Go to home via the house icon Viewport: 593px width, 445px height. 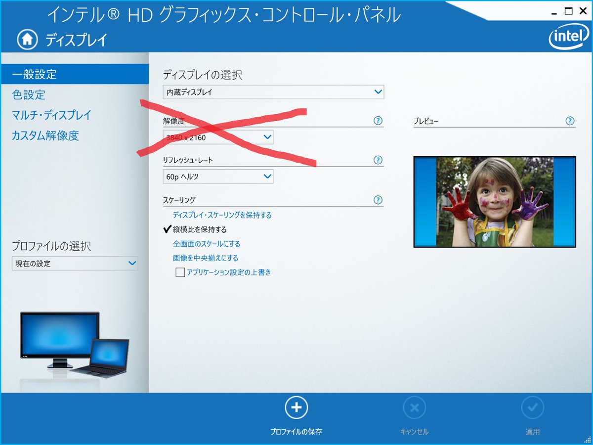28,39
